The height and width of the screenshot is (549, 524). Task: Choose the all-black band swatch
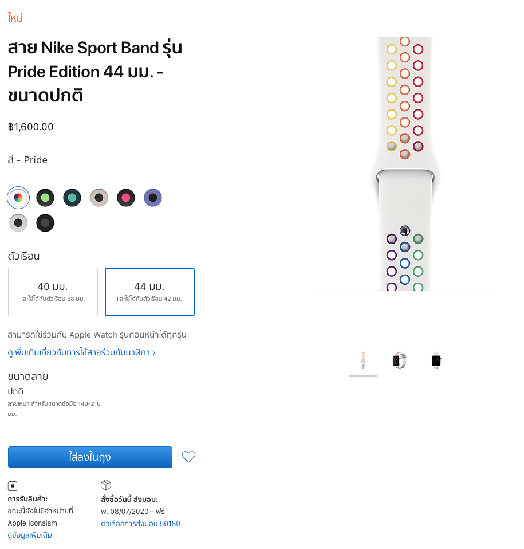pos(45,222)
